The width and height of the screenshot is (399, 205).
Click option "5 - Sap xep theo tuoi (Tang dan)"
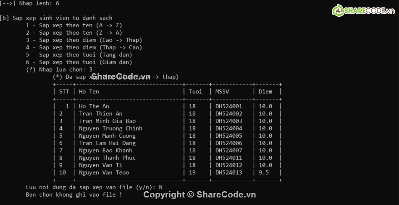point(79,55)
